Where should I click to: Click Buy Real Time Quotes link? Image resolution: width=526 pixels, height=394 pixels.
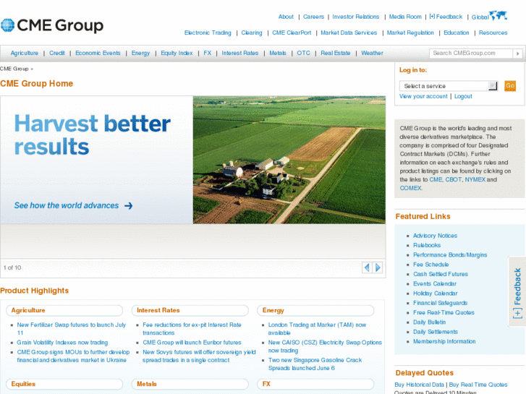click(478, 385)
